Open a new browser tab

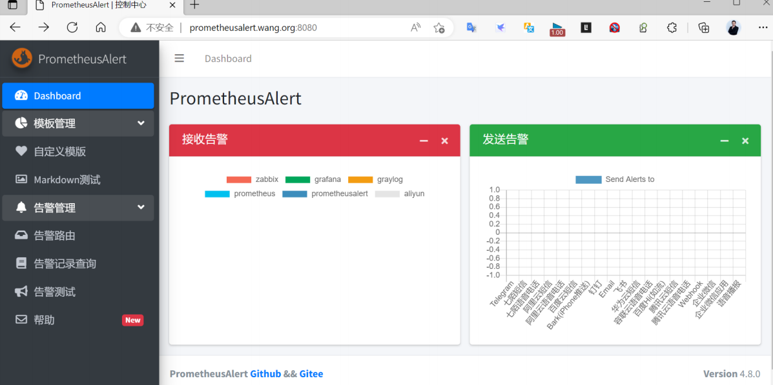tap(195, 5)
